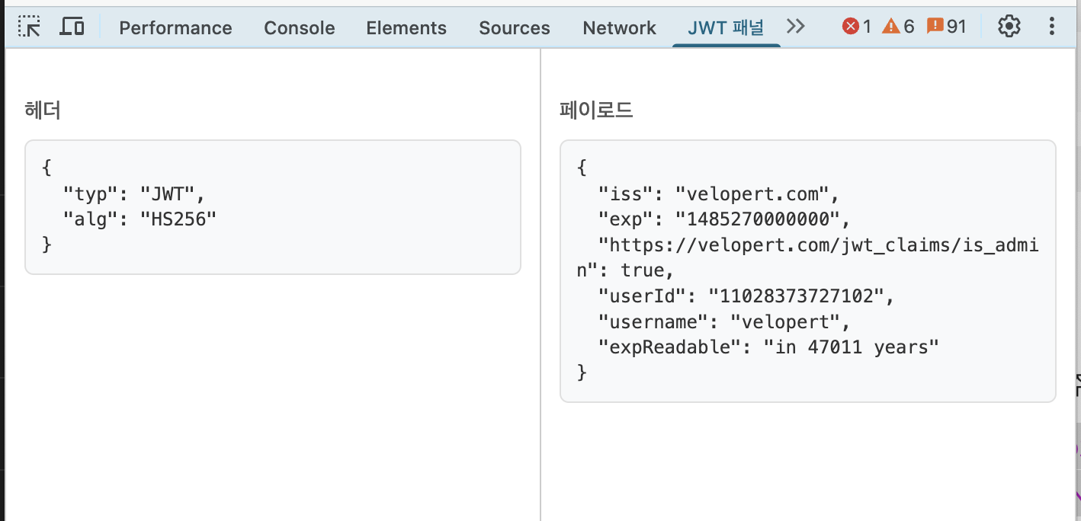The width and height of the screenshot is (1081, 521).
Task: Click the JWT 패널 tab
Action: pos(726,28)
